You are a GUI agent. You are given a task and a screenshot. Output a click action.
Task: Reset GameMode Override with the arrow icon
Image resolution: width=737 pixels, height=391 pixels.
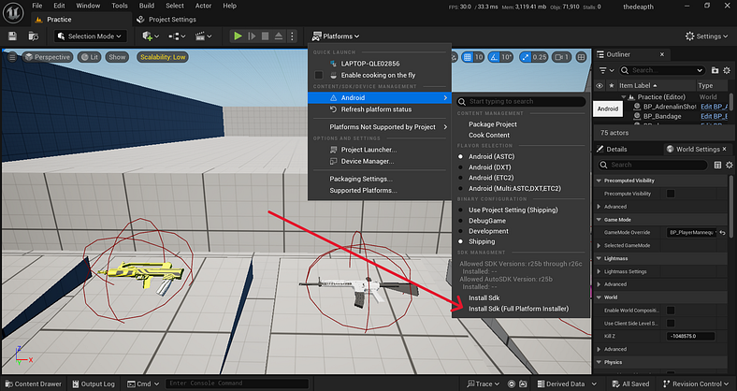point(722,233)
